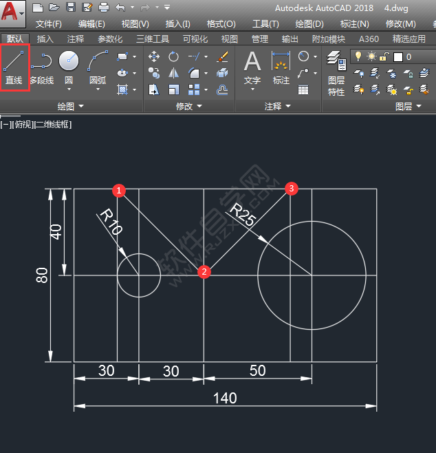Switch to the 注释 ribbon tab
This screenshot has width=436, height=453.
coord(76,39)
